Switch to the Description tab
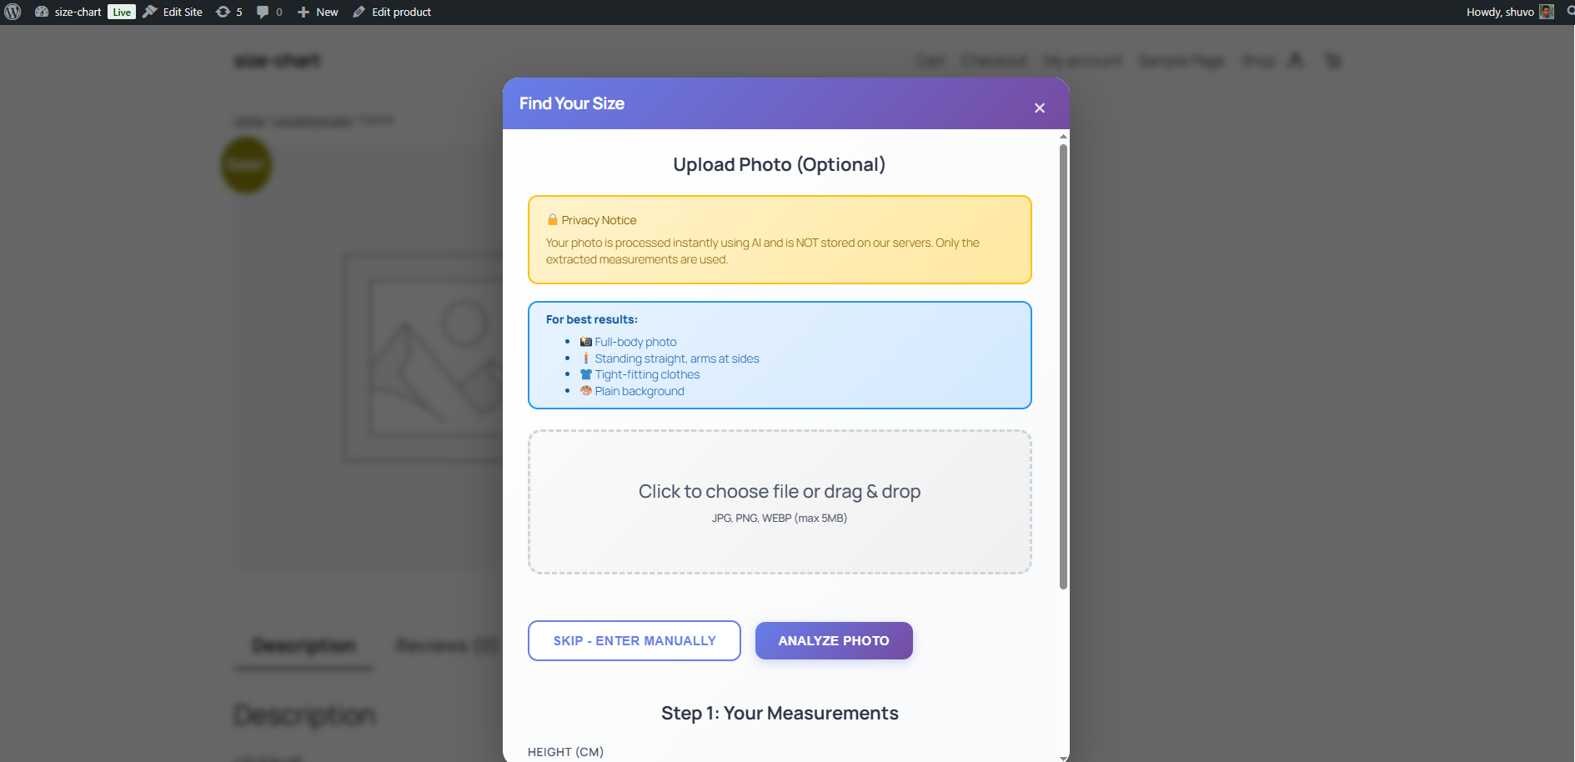The width and height of the screenshot is (1575, 762). click(303, 645)
